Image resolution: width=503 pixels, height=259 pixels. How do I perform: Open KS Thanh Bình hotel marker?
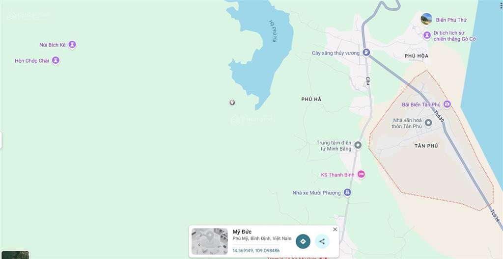coord(361,174)
